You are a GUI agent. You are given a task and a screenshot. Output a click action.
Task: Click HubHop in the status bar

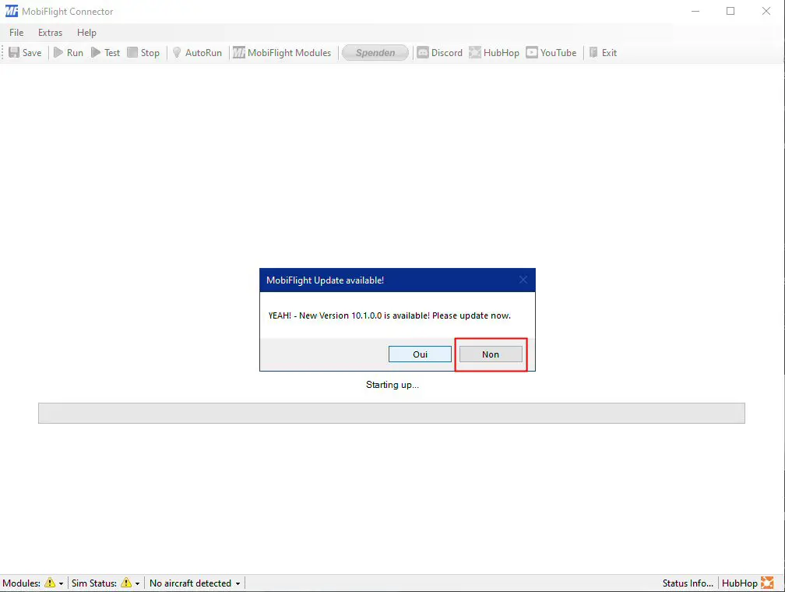tap(748, 583)
